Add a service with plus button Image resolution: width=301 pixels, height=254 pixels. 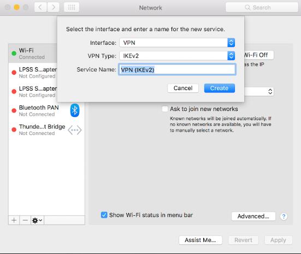[14, 220]
